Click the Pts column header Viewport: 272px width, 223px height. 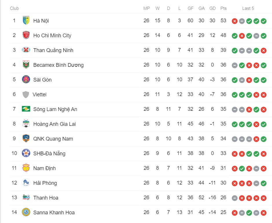point(223,8)
